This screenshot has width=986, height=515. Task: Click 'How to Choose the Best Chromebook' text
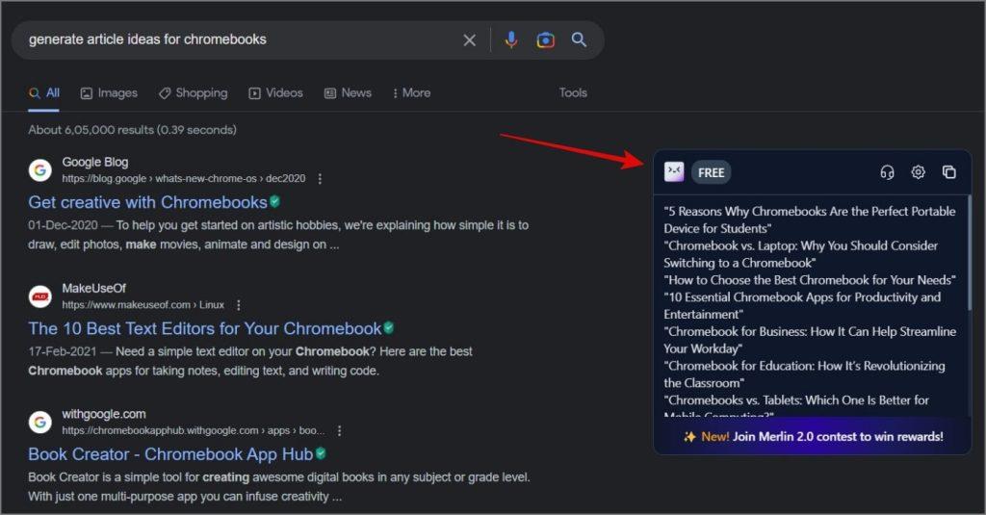(810, 280)
